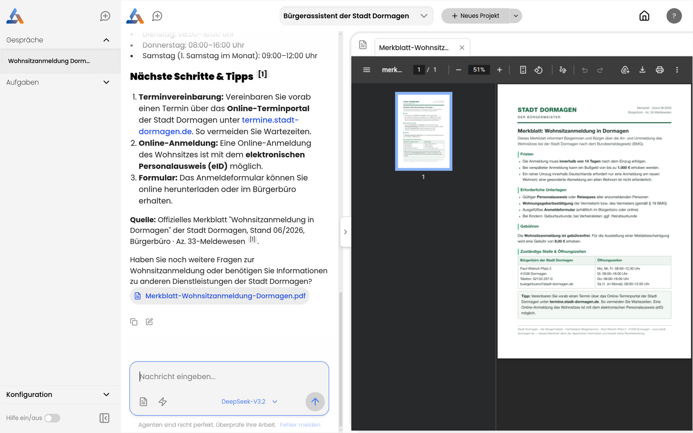The height and width of the screenshot is (433, 693).
Task: Click the Samstag opening hours line
Action: (230, 56)
